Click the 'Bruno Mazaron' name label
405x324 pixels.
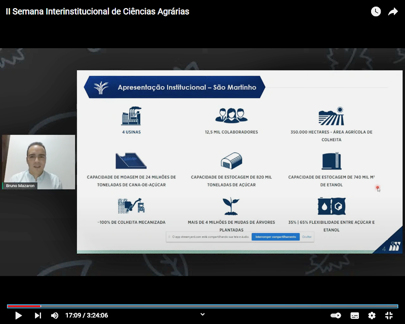(20, 186)
